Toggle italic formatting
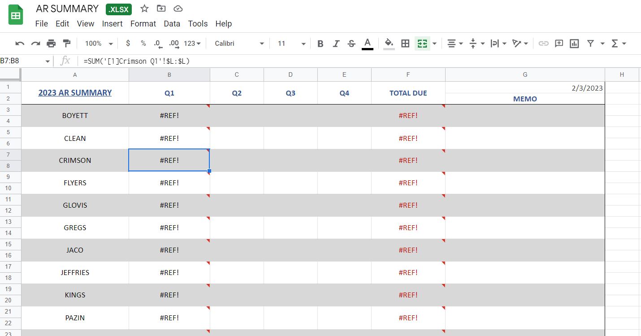This screenshot has height=336, width=641. [x=336, y=43]
